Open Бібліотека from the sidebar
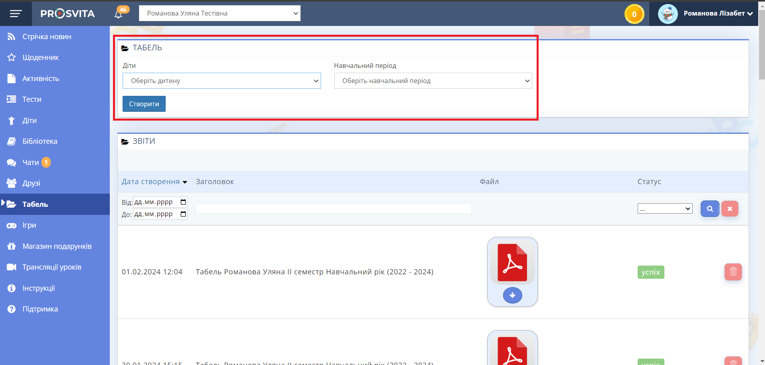Image resolution: width=765 pixels, height=365 pixels. click(40, 141)
